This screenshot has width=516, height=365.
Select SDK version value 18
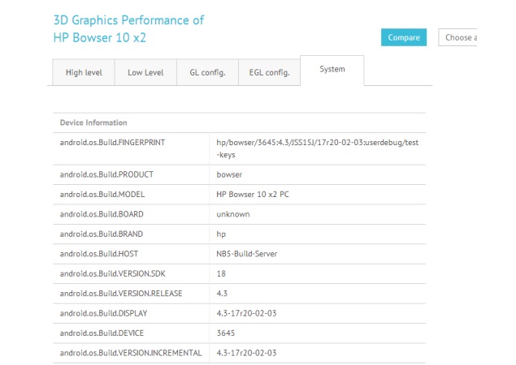221,273
